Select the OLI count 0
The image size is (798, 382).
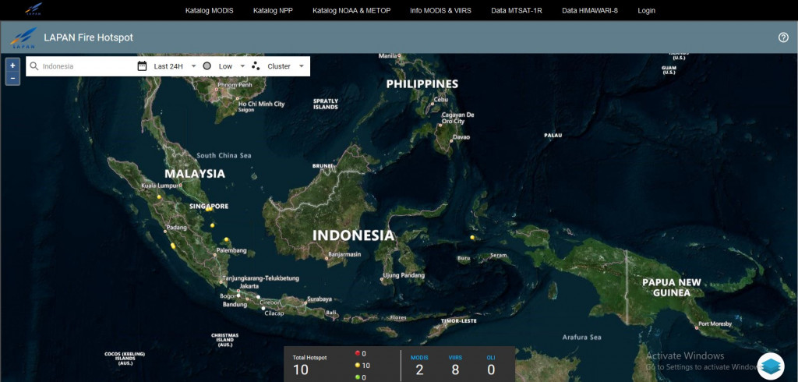tap(491, 370)
